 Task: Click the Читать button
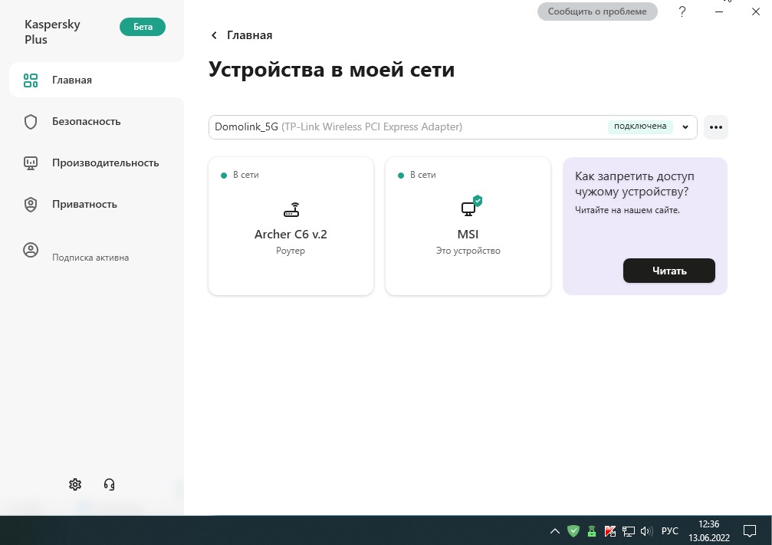tap(669, 271)
